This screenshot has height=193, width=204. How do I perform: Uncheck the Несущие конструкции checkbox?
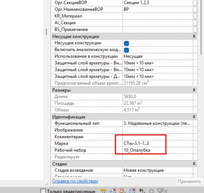126,43
